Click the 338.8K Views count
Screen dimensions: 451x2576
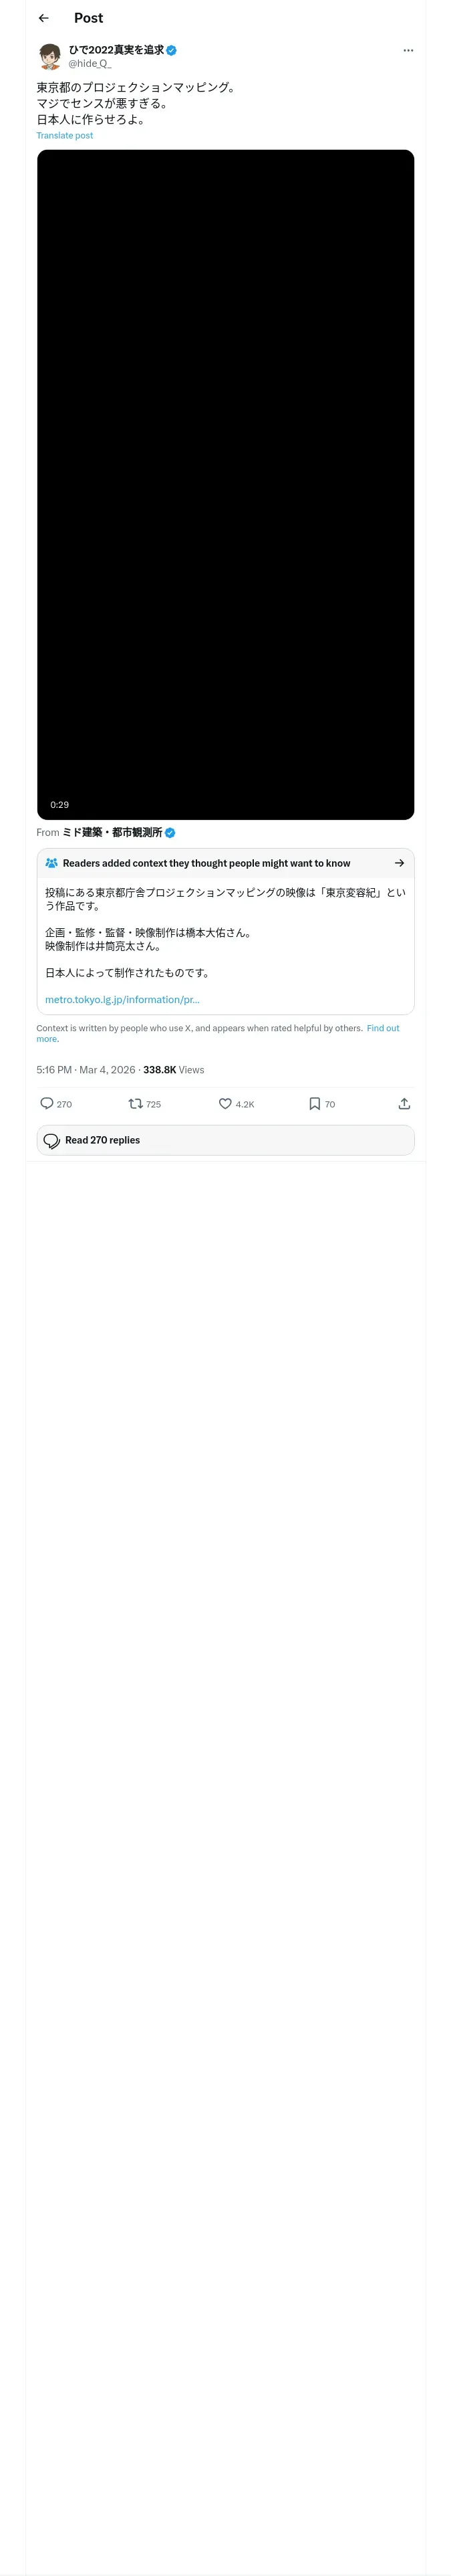click(174, 1069)
